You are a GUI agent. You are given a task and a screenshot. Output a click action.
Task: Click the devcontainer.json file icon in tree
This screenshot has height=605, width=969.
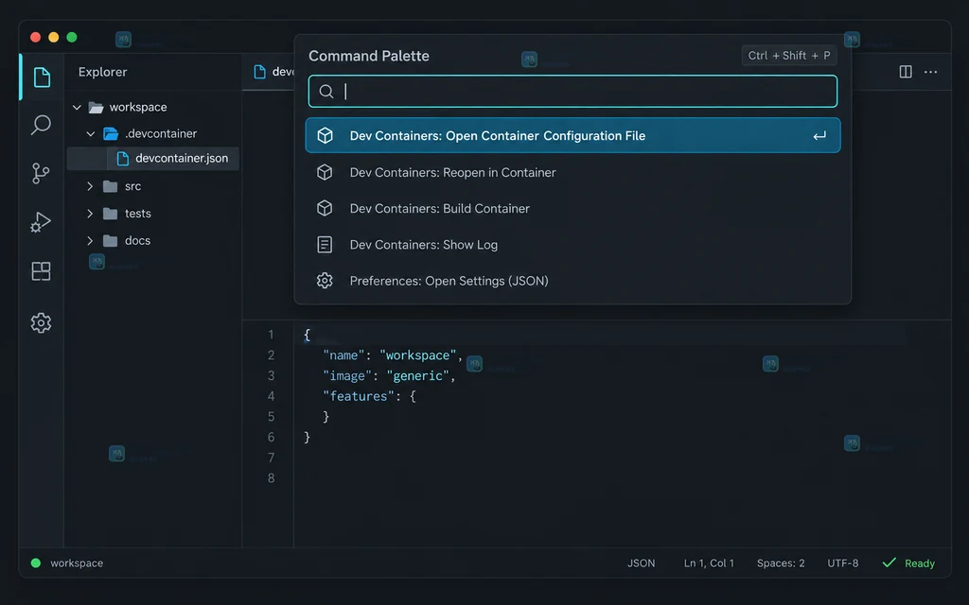coord(122,159)
